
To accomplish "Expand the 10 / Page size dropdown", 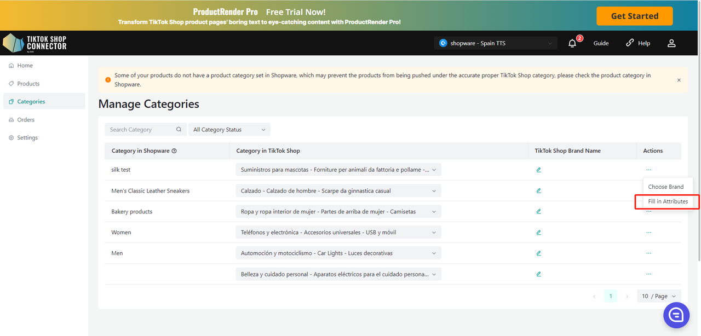I will tap(659, 296).
